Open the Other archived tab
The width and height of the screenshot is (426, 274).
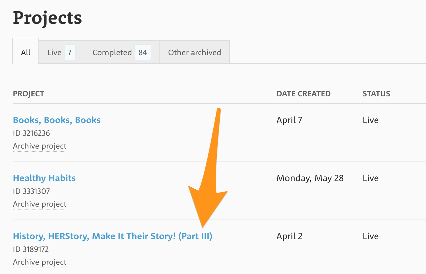195,52
